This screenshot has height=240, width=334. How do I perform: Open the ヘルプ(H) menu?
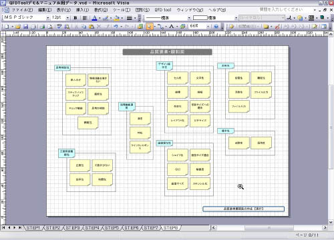pyautogui.click(x=217, y=10)
